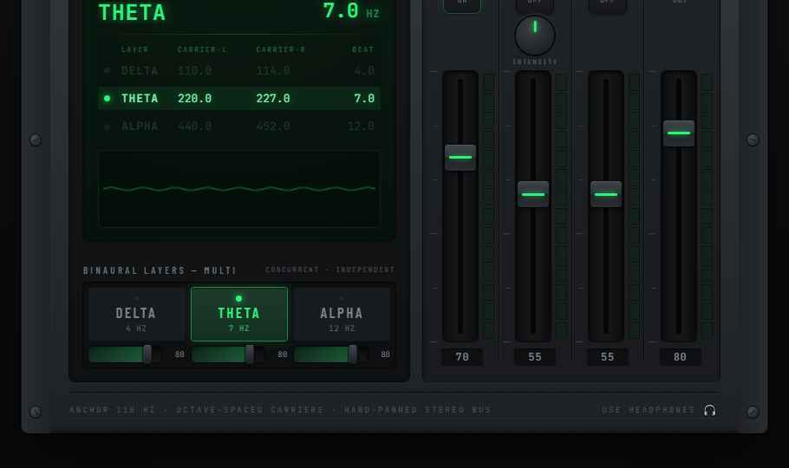Click the 70 fader value box
The height and width of the screenshot is (468, 789).
click(x=462, y=357)
